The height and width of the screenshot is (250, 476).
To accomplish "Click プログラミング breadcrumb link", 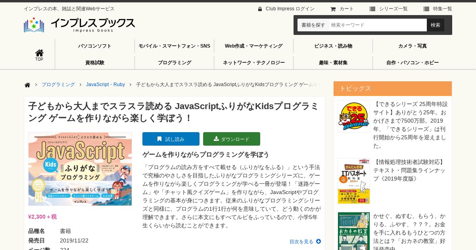I will coord(58,85).
